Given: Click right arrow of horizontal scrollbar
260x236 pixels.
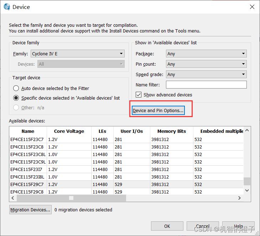Looking at the screenshot, I should 239,198.
